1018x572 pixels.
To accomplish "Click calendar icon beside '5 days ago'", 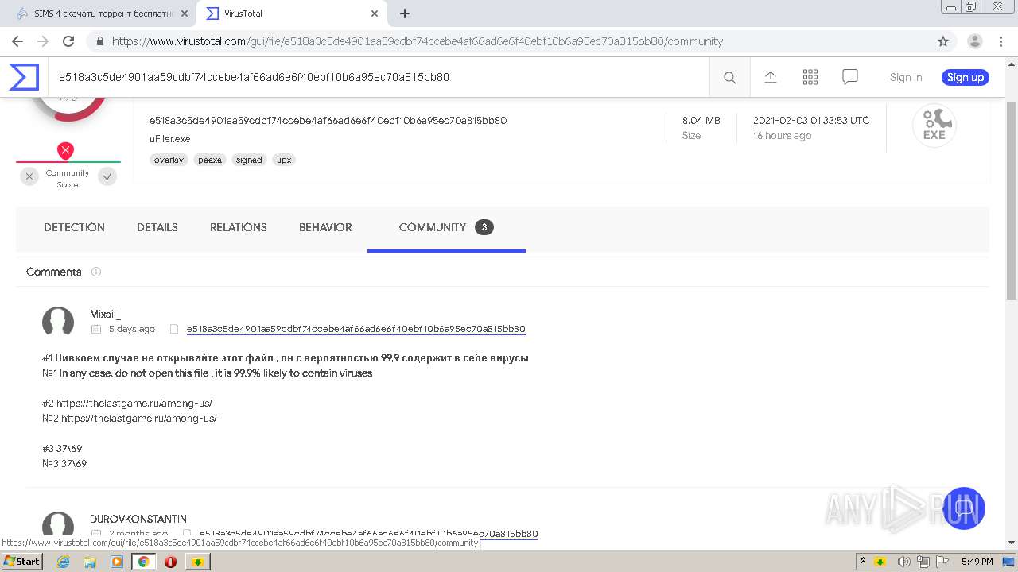I will (x=96, y=329).
